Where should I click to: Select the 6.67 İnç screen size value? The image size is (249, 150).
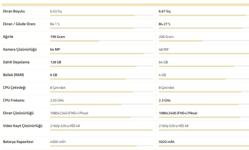165,11
